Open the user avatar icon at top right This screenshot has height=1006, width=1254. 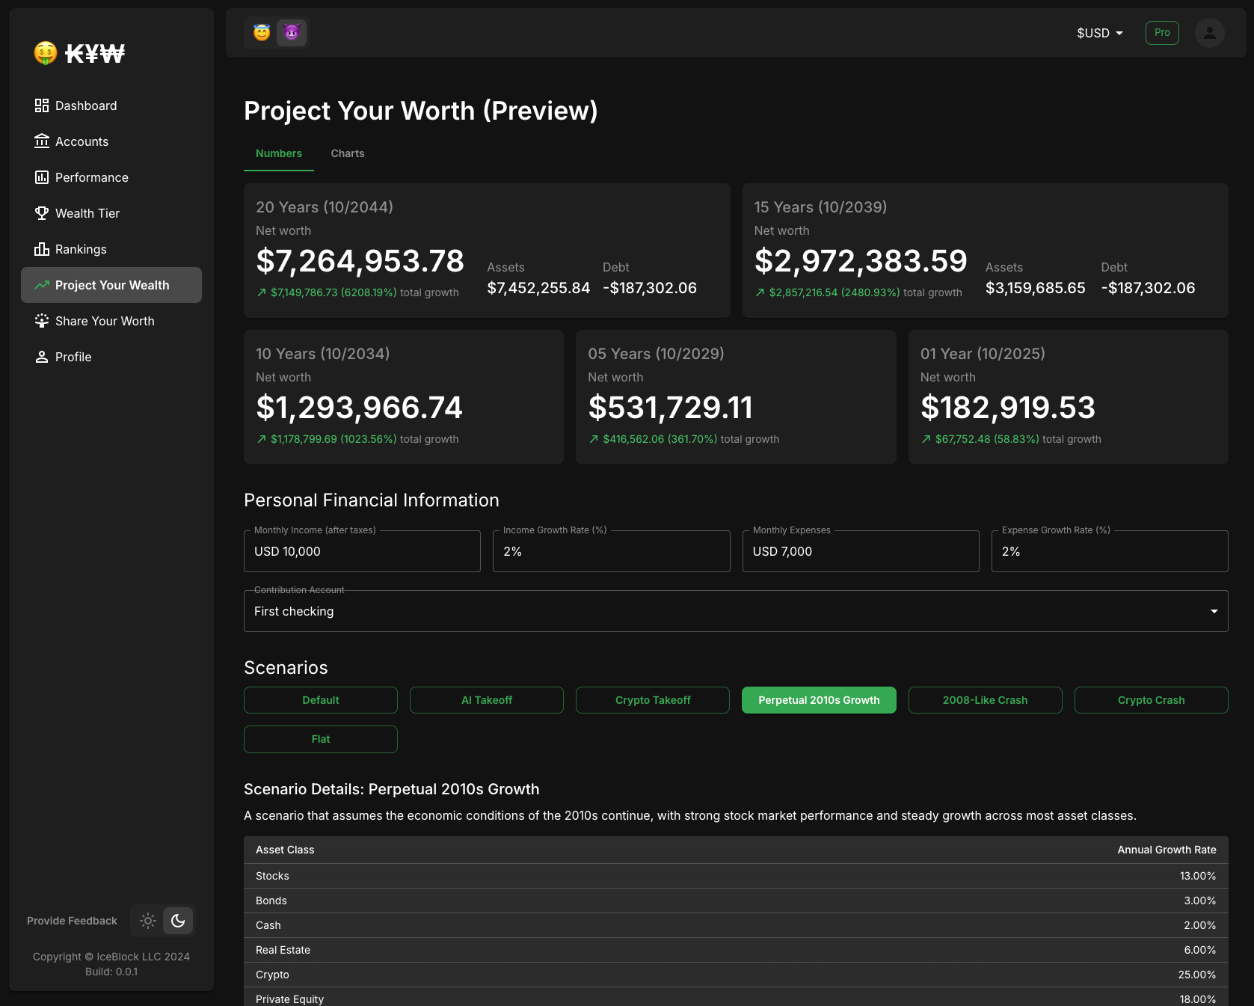tap(1209, 33)
